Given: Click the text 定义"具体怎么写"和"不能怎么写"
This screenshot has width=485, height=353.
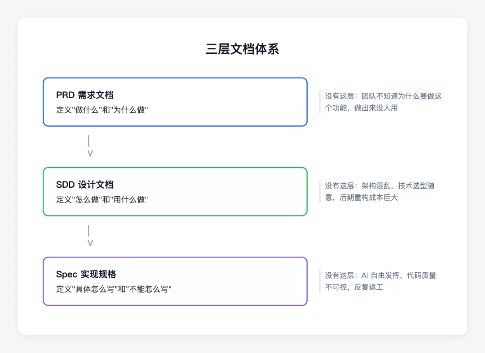Looking at the screenshot, I should [114, 289].
